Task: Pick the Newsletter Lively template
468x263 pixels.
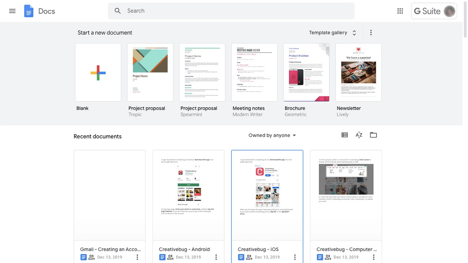Action: pos(358,72)
